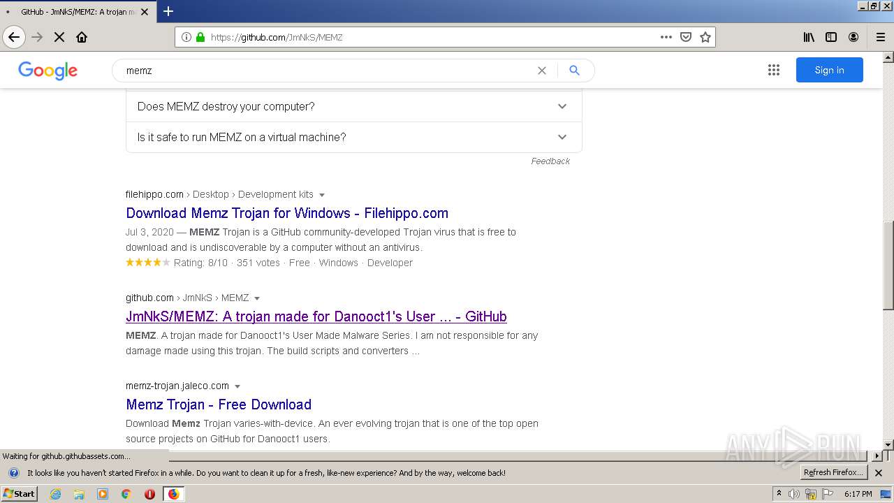Submit search with magnifier icon

574,71
